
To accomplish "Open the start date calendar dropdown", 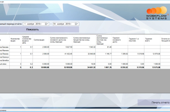I will pos(47,24).
